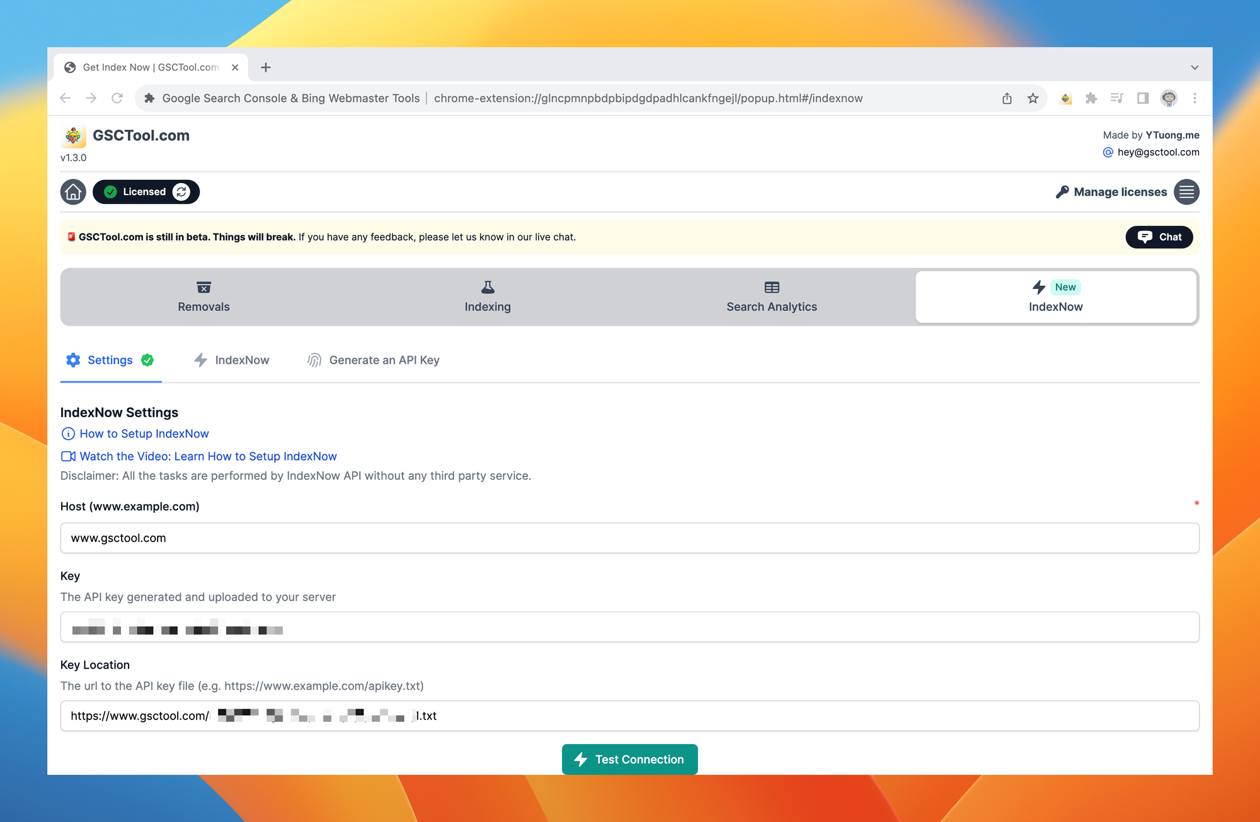1260x822 pixels.
Task: Open the Search Analytics tab
Action: point(772,297)
